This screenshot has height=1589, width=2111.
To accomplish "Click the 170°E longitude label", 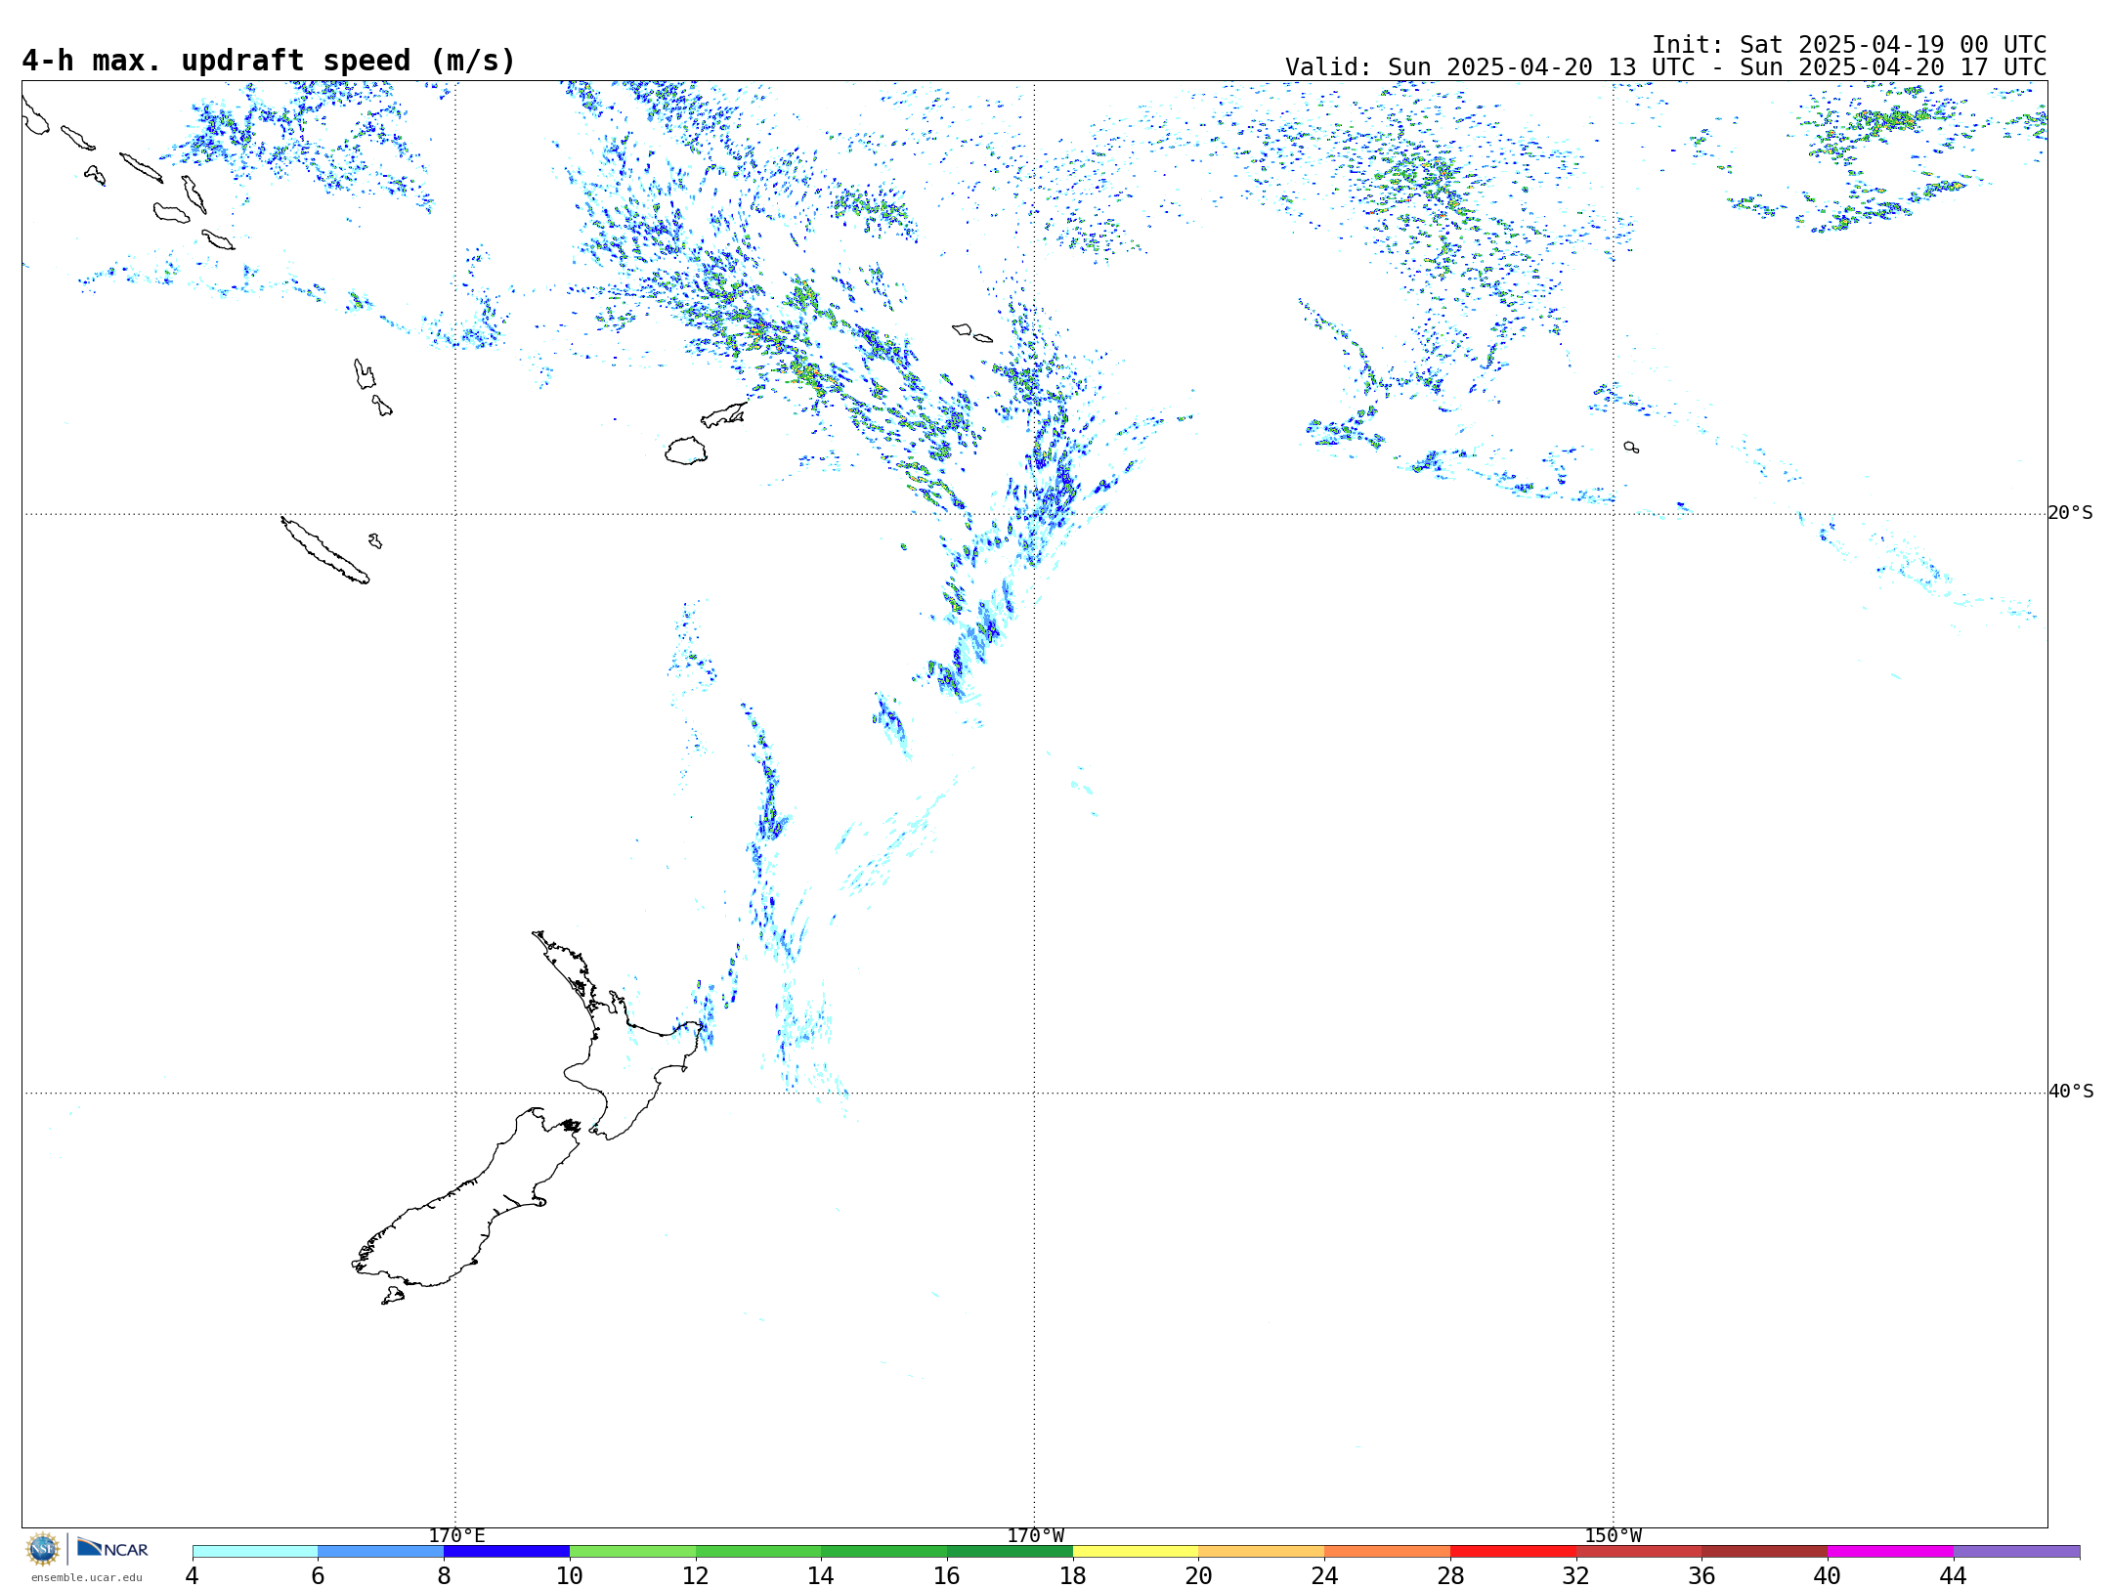I will 456,1536.
